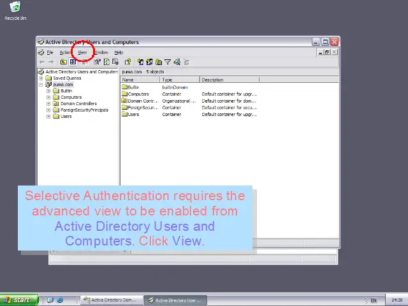
Task: Click the greyed add-to-group toolbar icon
Action: 186,62
